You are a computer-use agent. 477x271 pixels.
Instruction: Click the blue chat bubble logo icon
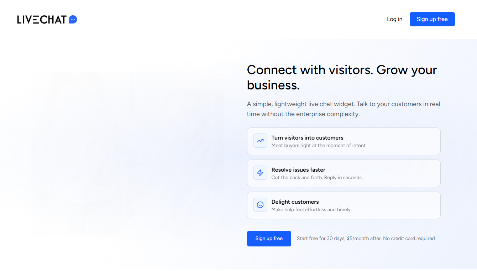pos(73,20)
